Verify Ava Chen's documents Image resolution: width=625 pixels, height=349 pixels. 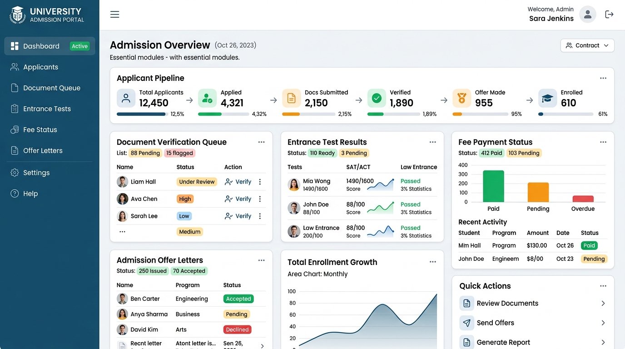(x=238, y=199)
